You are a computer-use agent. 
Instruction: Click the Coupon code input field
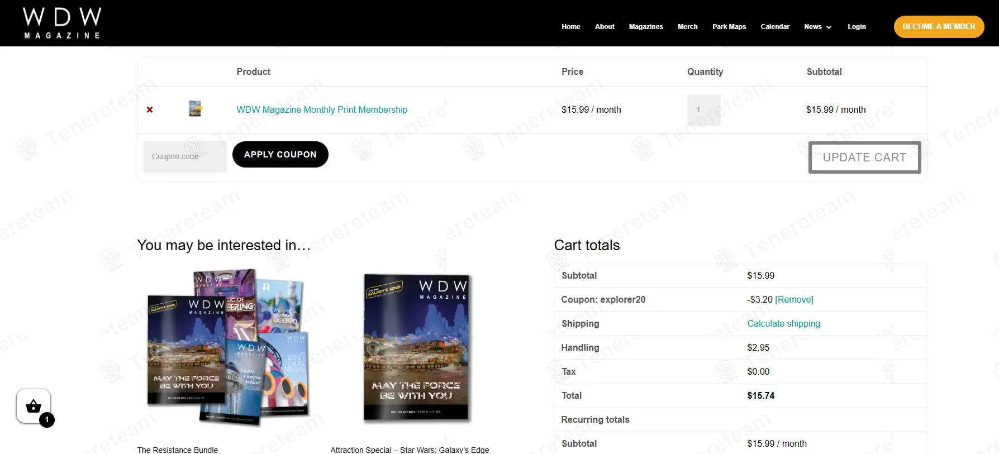tap(184, 157)
